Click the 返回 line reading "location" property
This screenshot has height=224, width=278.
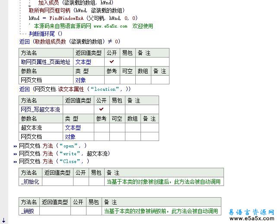(x=75, y=89)
